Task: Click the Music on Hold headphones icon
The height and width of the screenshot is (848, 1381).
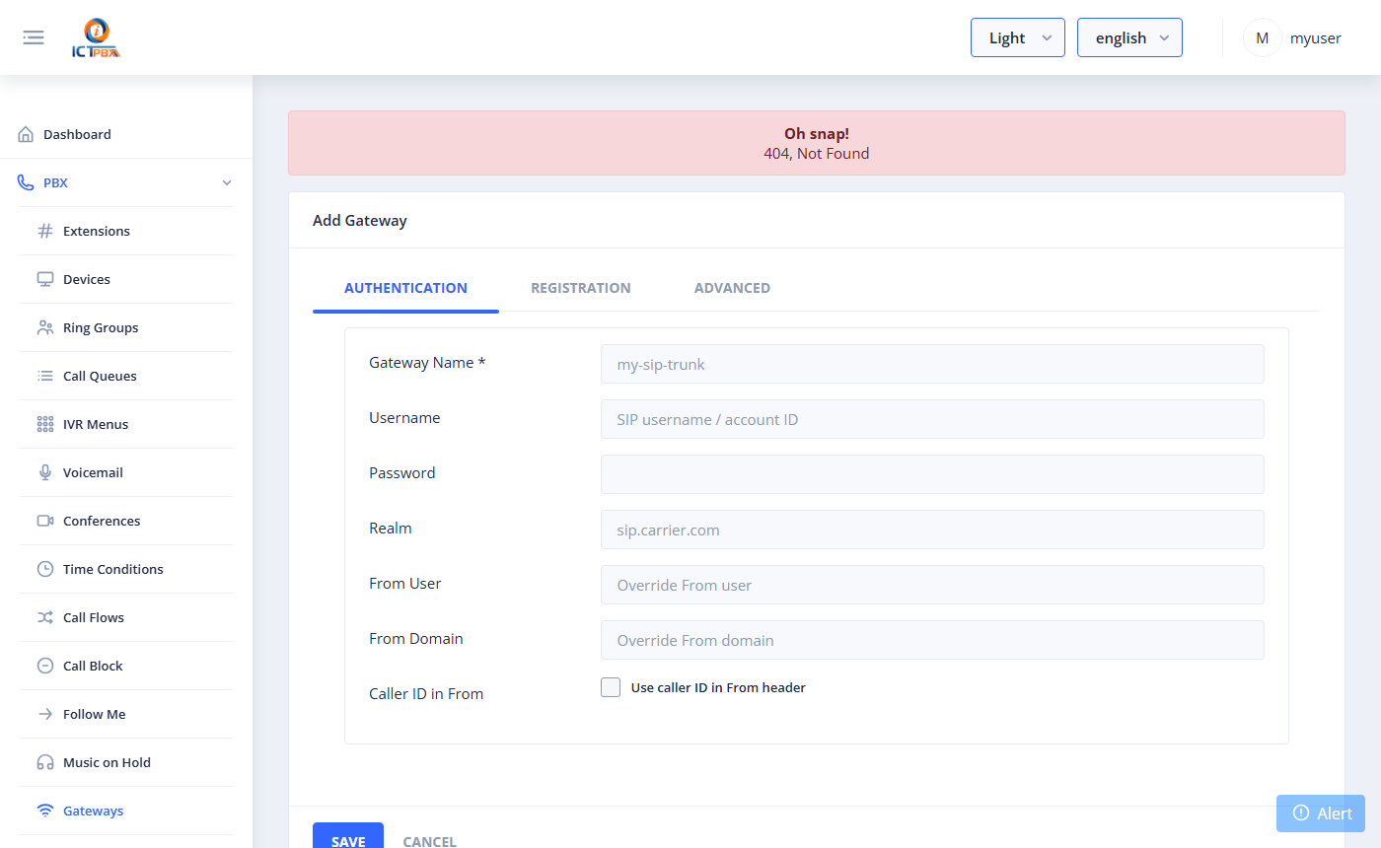Action: (x=45, y=762)
